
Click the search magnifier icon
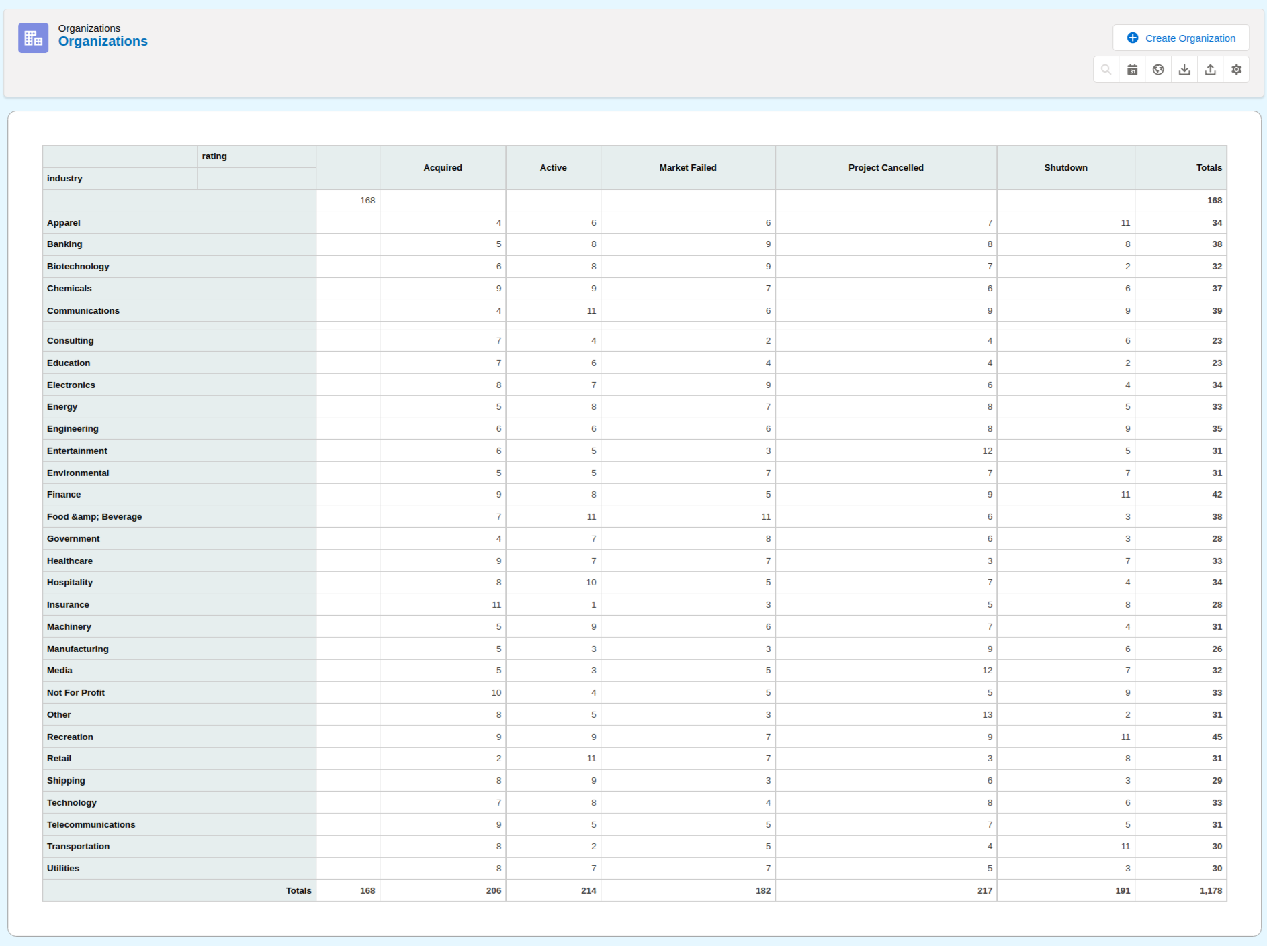click(1106, 70)
